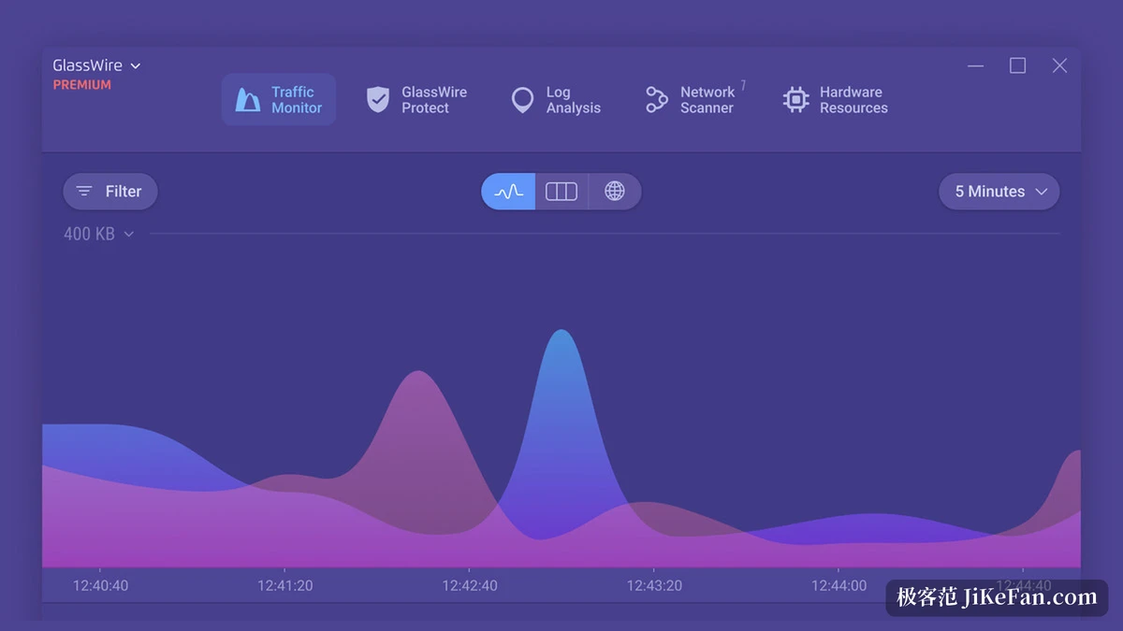Screen dimensions: 1123x631
Task: Click the Network Scanner nodes icon
Action: coord(657,100)
